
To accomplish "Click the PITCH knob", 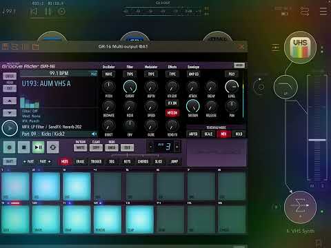I will pos(108,87).
